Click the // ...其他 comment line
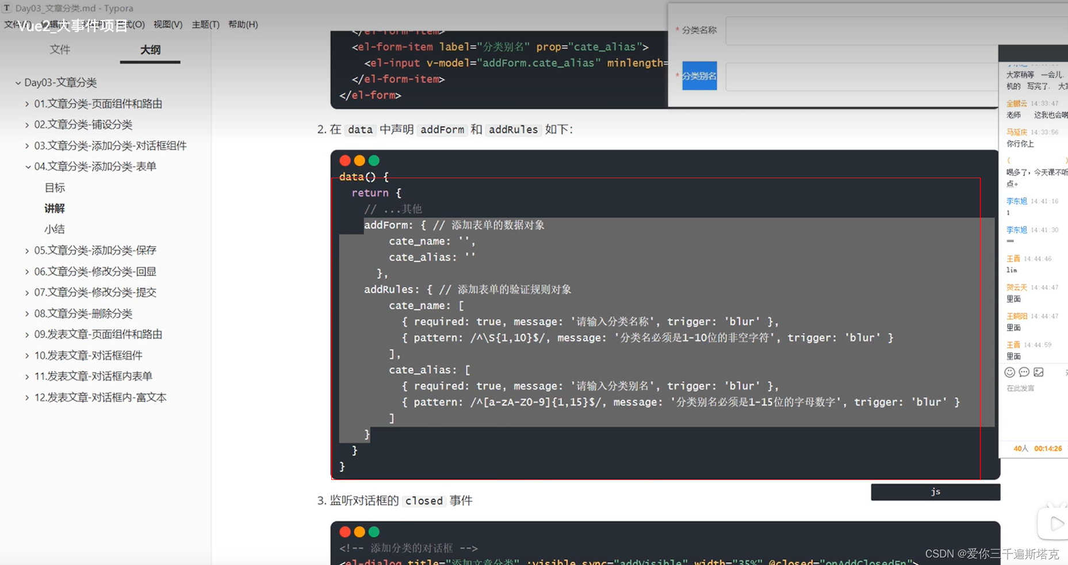 [393, 209]
